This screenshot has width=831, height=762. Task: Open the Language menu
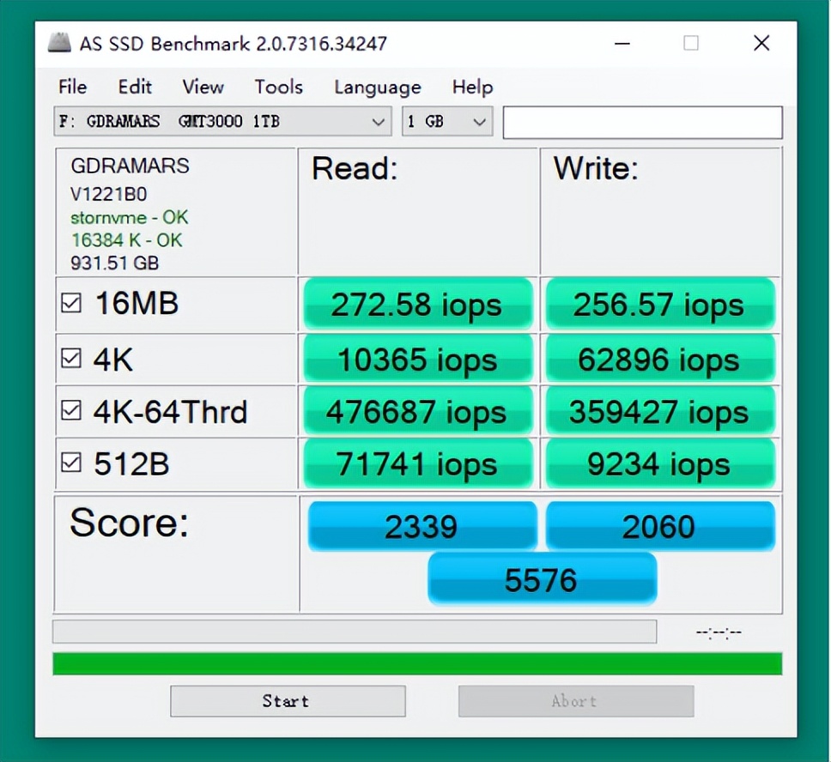click(377, 87)
